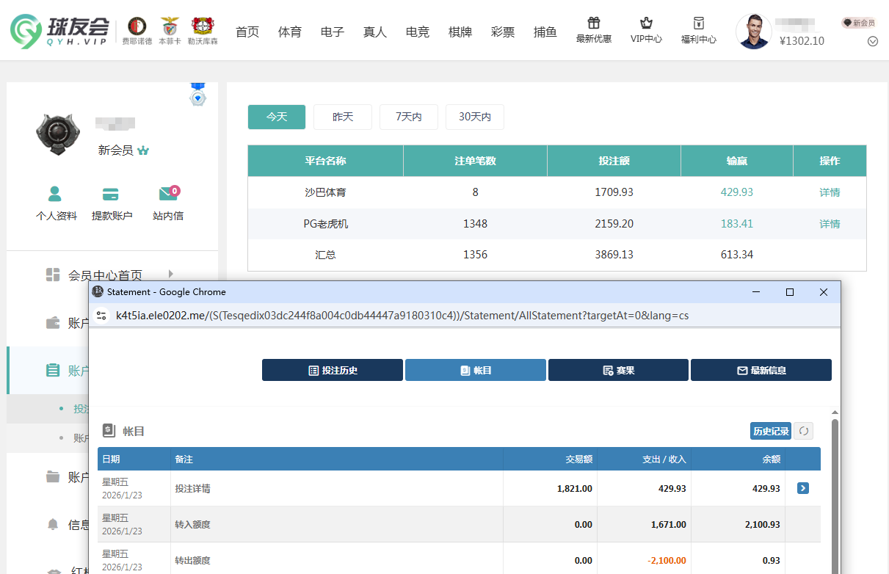Open the 最新优惠 gift icon
The height and width of the screenshot is (574, 889).
pos(593,23)
